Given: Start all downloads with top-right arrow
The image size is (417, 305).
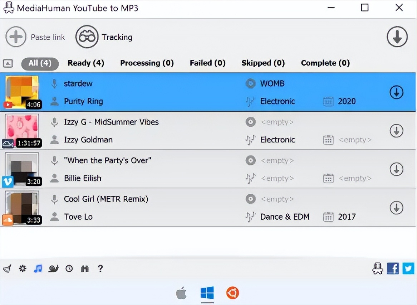Looking at the screenshot, I should [x=397, y=37].
